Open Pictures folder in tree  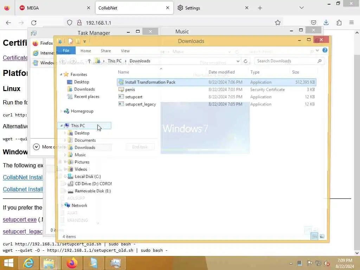pyautogui.click(x=82, y=162)
